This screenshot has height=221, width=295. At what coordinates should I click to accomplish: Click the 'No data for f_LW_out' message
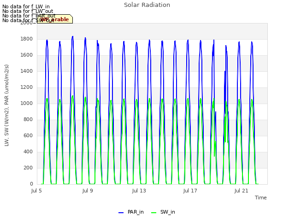28,11
